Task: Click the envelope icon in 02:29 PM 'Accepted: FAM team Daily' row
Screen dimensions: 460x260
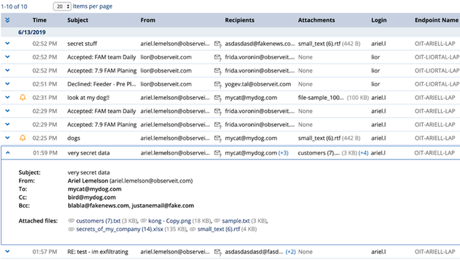Action: point(217,112)
